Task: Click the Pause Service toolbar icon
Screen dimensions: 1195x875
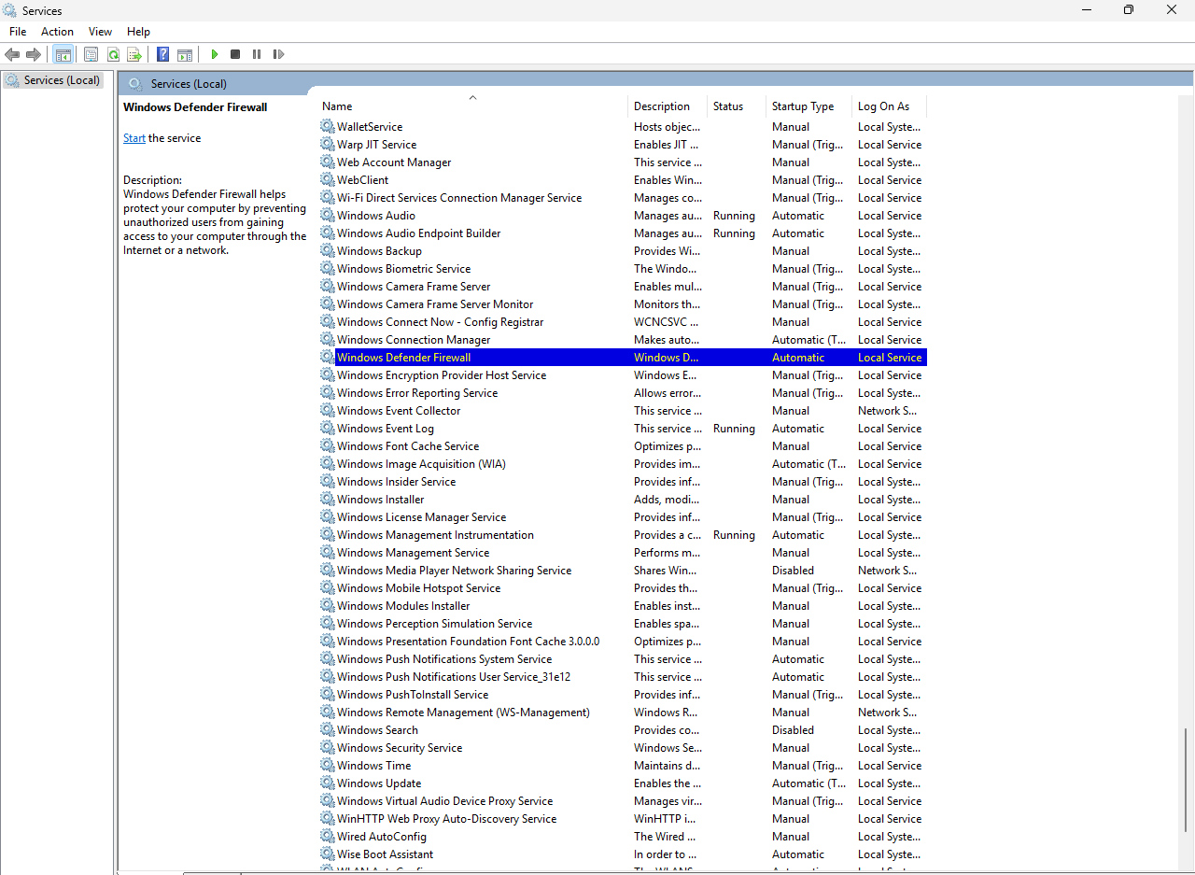Action: coord(257,54)
